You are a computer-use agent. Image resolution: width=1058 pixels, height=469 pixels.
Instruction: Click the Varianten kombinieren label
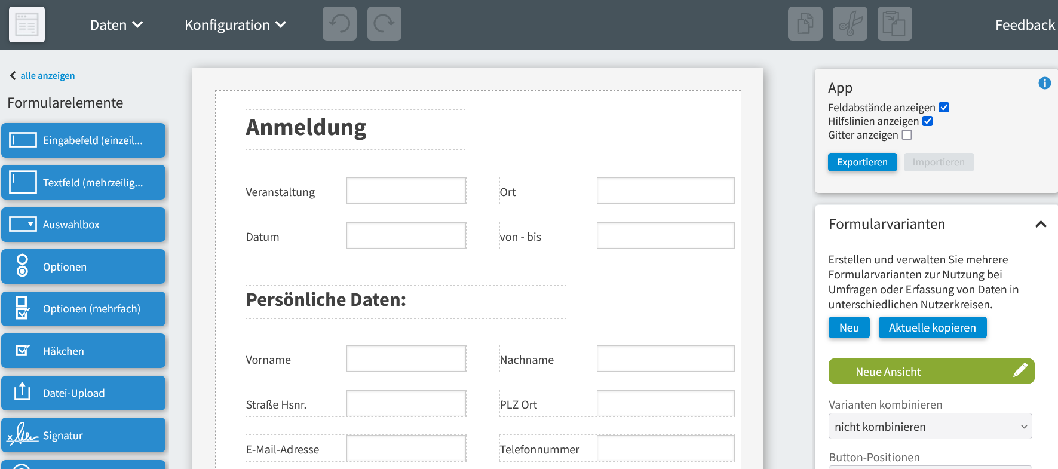[x=885, y=404]
